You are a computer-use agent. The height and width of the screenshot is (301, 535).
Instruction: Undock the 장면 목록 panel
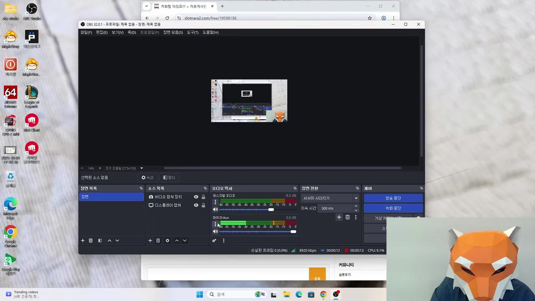pyautogui.click(x=141, y=189)
